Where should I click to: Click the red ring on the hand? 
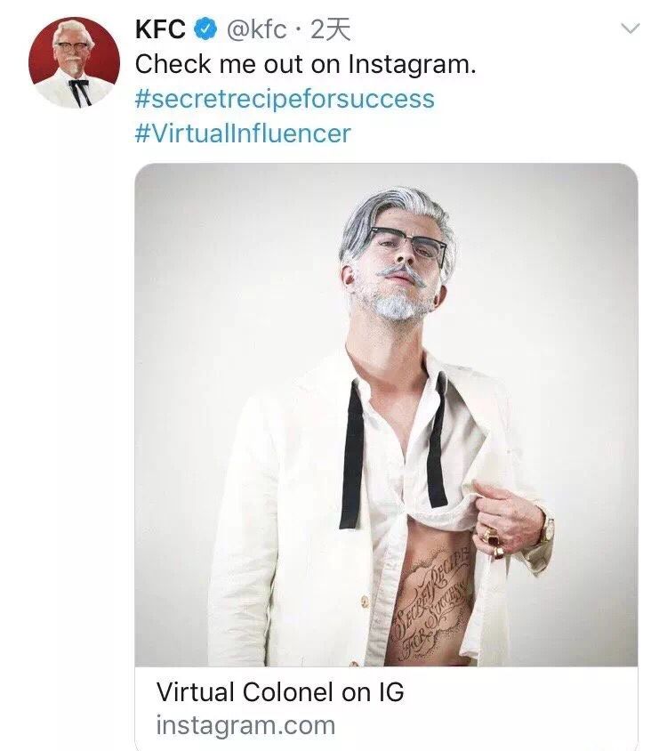(491, 537)
